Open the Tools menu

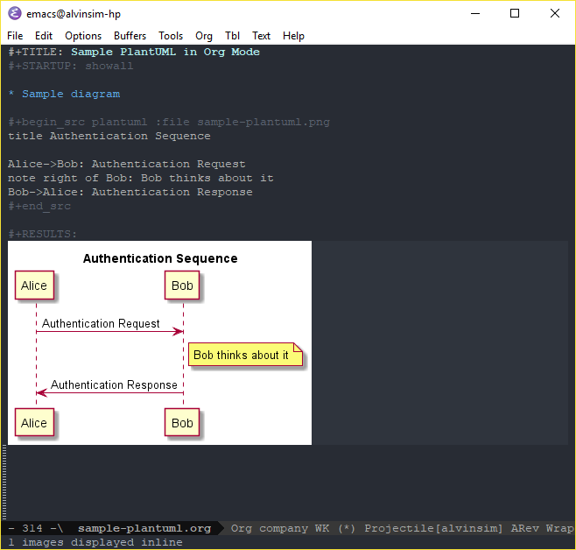coord(171,36)
